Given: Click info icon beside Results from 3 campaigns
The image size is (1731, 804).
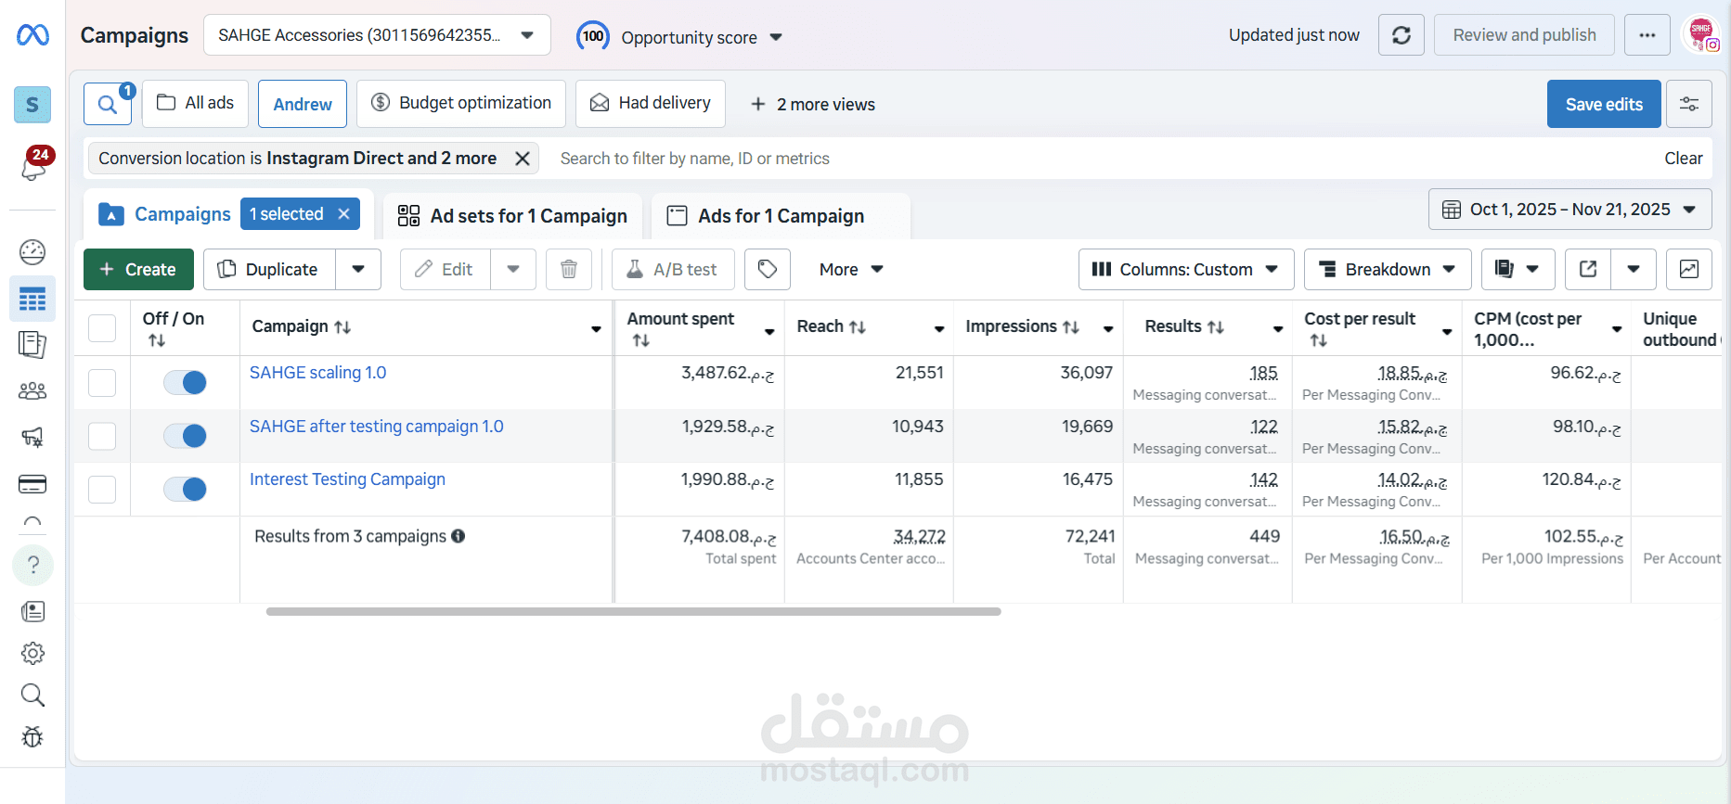Looking at the screenshot, I should tap(458, 536).
